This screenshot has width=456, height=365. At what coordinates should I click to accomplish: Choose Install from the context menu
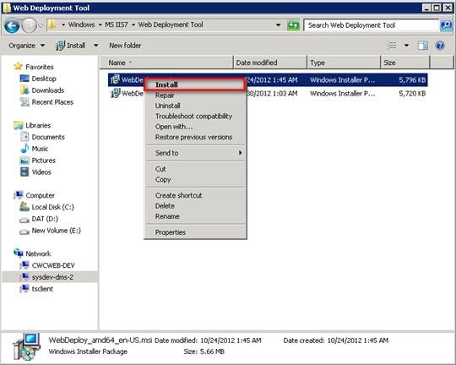point(195,84)
